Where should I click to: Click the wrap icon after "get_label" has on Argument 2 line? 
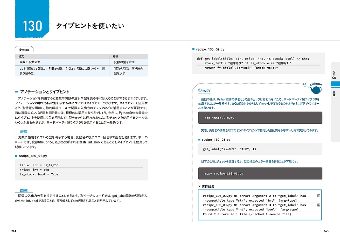319,196
